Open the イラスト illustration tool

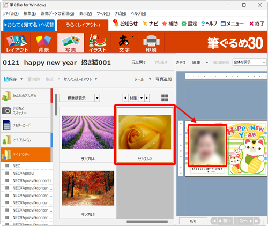tap(98, 43)
